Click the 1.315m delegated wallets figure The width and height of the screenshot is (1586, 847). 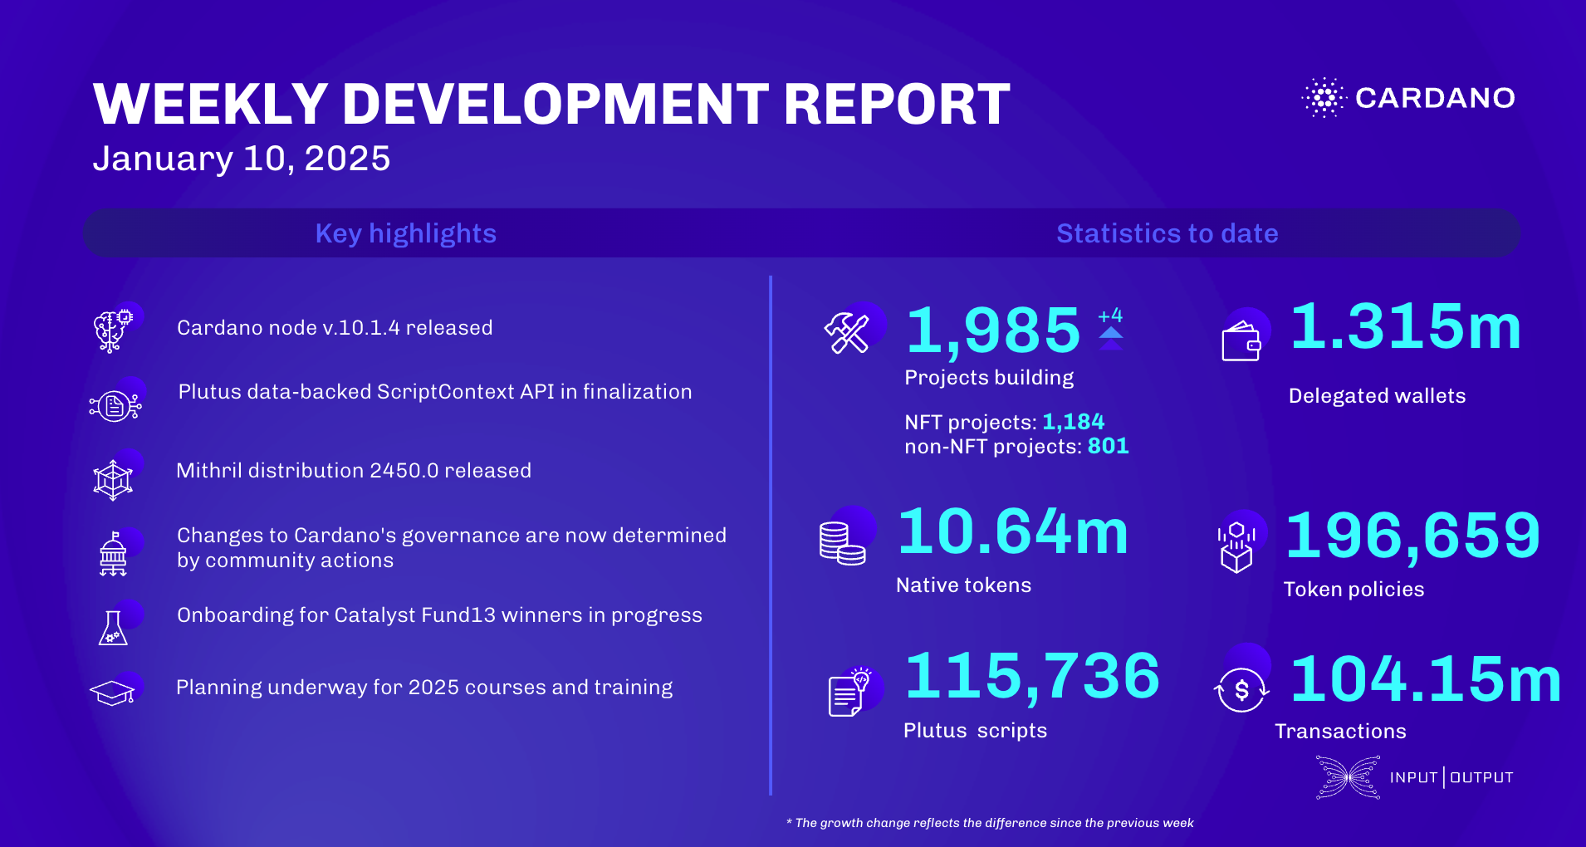pos(1406,326)
